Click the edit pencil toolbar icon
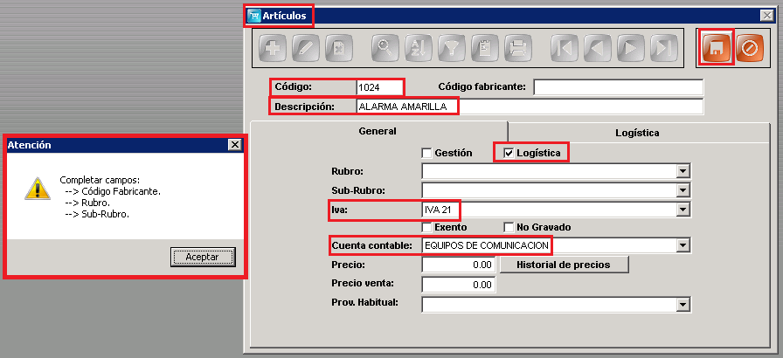Screen dimensions: 783x358 point(305,48)
